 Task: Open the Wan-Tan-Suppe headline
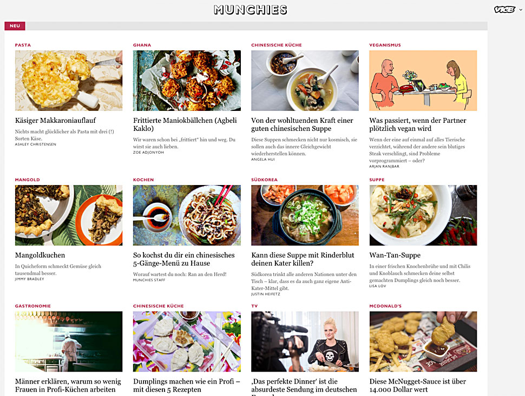[x=395, y=255]
